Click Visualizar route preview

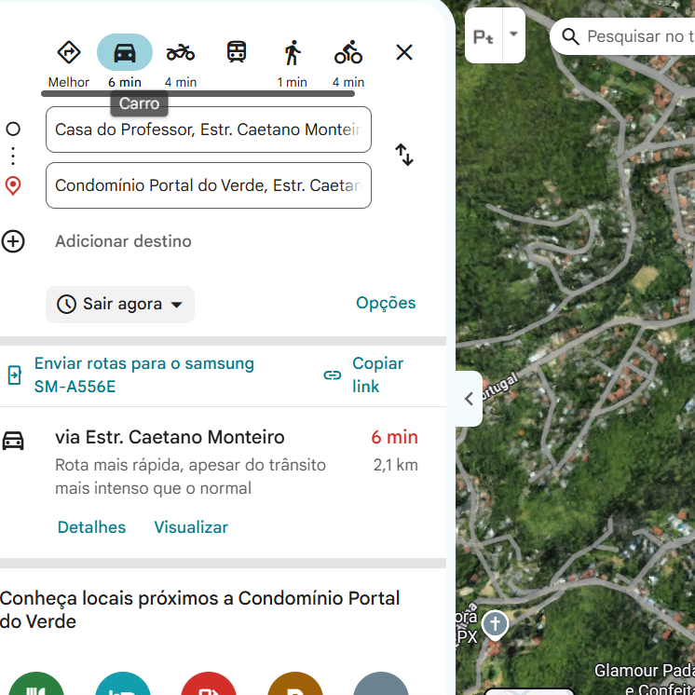(x=191, y=527)
